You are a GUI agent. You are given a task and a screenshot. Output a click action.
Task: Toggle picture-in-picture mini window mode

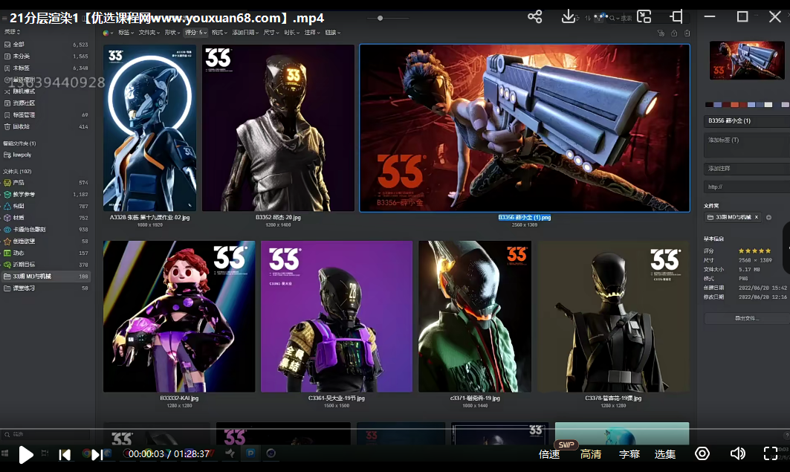[x=644, y=17]
